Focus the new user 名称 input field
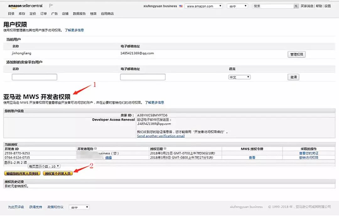This screenshot has height=216, width=339. point(35,77)
